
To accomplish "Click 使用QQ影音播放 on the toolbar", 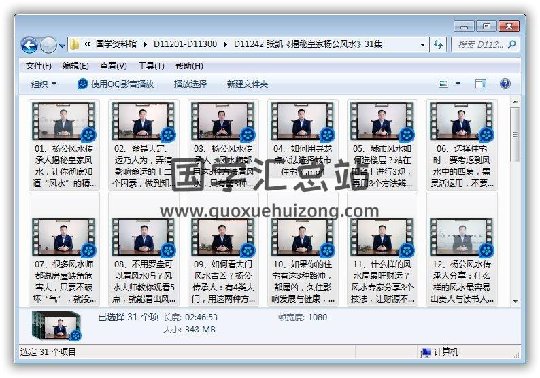I will point(122,84).
